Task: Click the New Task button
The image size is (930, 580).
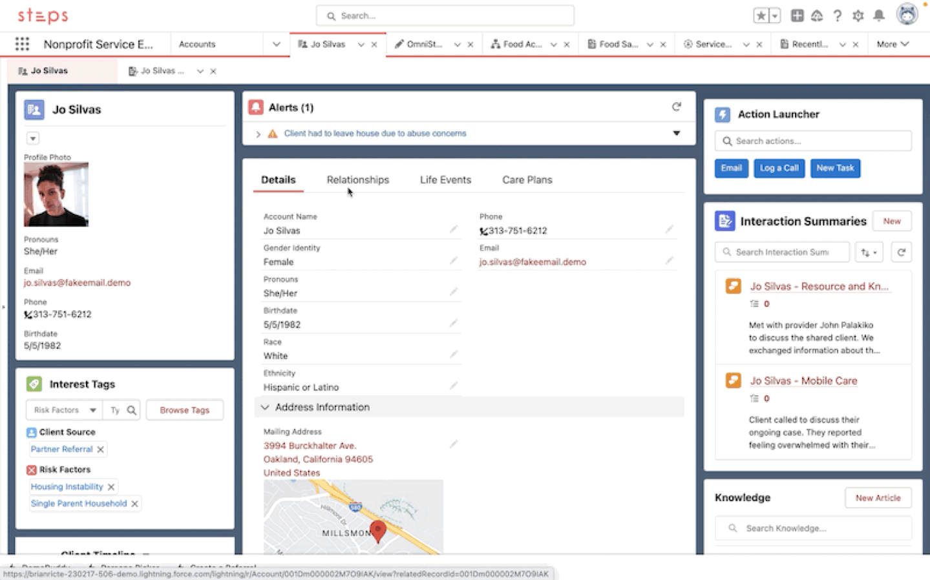Action: pos(835,168)
